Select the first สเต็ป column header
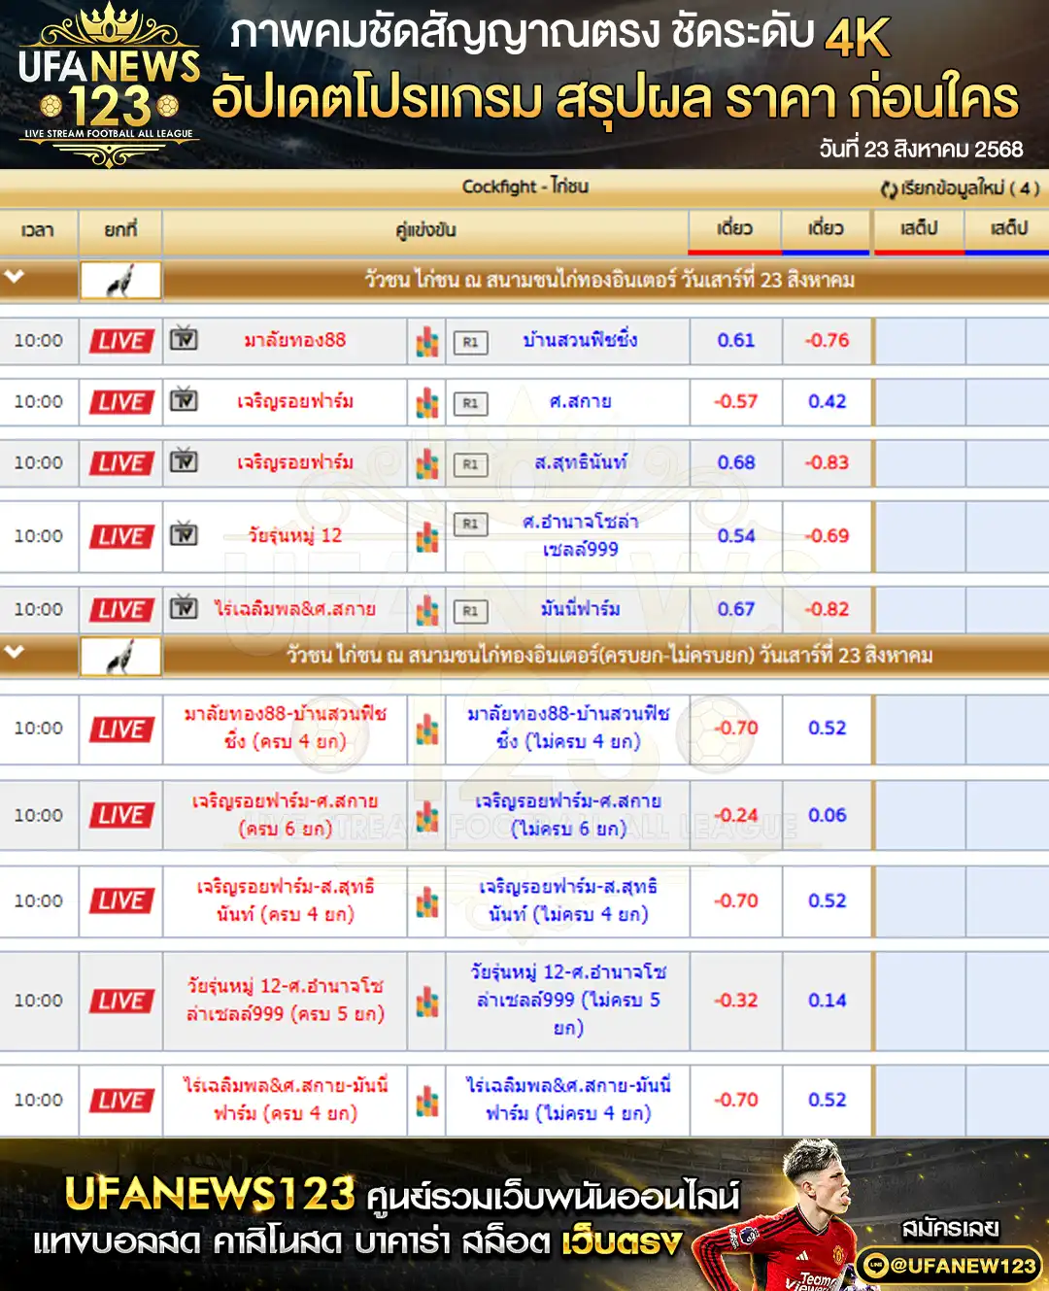The width and height of the screenshot is (1049, 1291). [x=919, y=230]
